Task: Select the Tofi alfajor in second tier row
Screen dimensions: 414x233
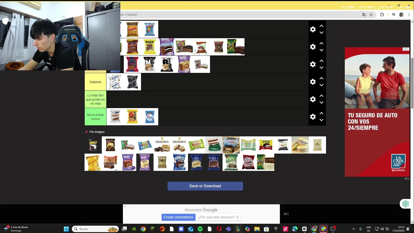Action: tap(132, 47)
